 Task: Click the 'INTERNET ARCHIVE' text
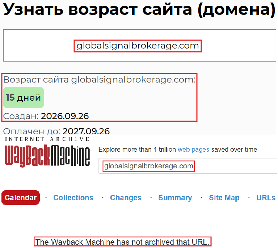tap(47, 139)
